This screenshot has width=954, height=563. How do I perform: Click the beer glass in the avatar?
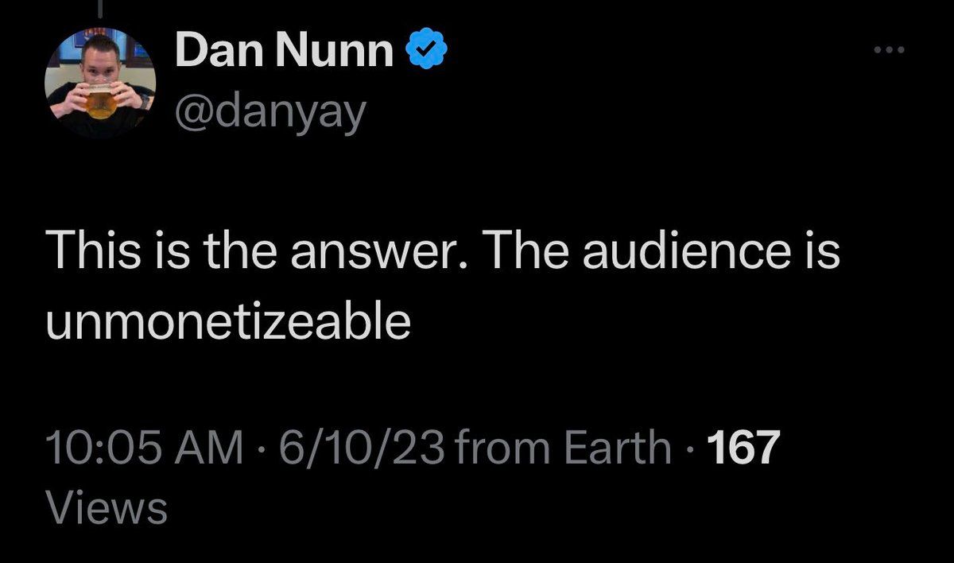click(100, 99)
